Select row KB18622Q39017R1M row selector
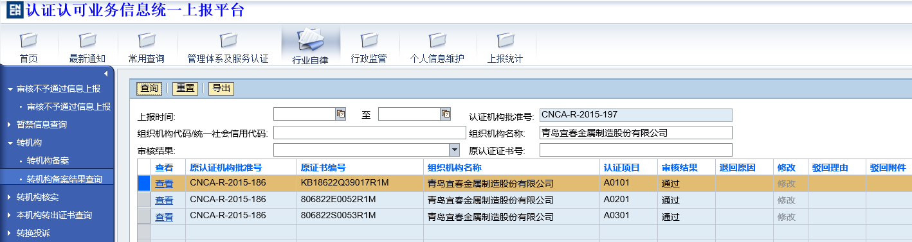The height and width of the screenshot is (242, 912). pos(144,183)
